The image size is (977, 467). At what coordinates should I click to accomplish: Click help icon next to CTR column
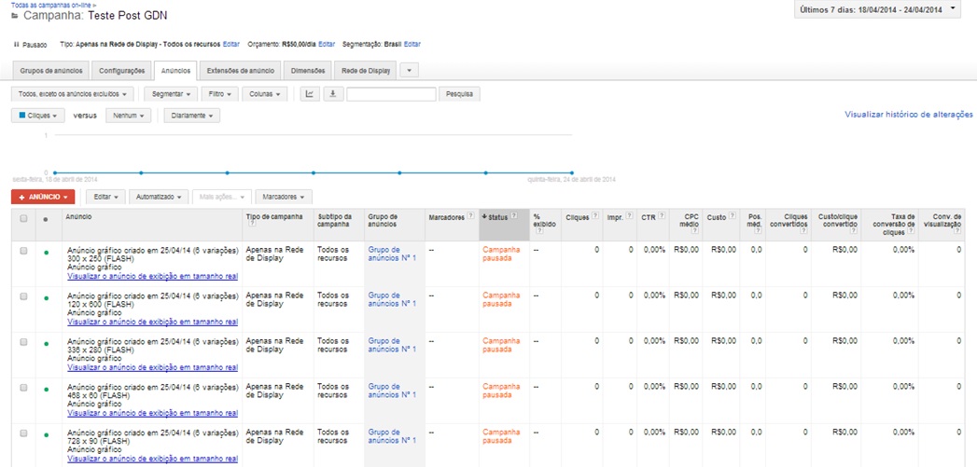click(x=661, y=216)
